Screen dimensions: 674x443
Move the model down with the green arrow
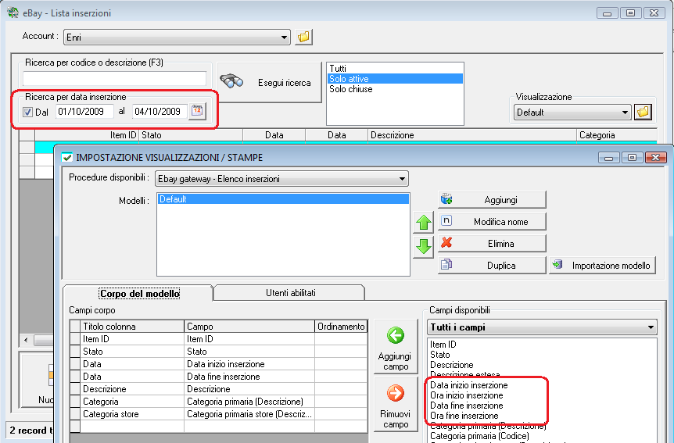pos(423,247)
